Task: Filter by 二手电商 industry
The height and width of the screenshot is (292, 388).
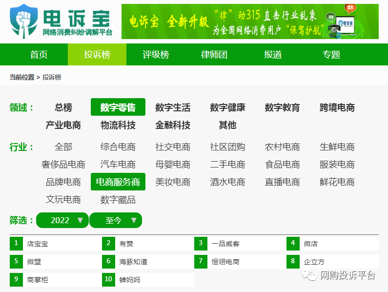Action: coord(227,165)
